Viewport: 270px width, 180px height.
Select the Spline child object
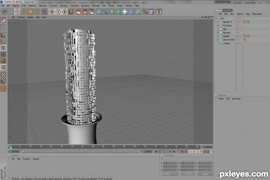click(227, 43)
